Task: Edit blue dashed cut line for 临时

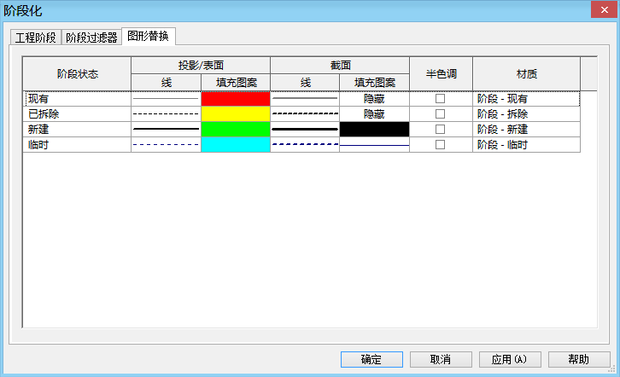Action: tap(305, 144)
